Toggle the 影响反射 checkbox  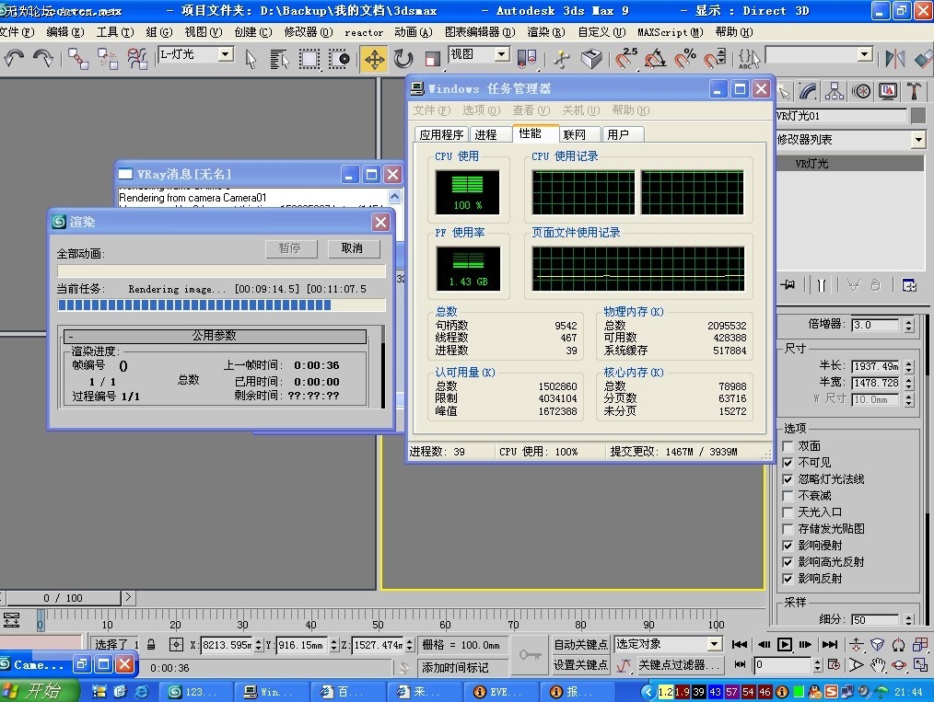coord(788,579)
